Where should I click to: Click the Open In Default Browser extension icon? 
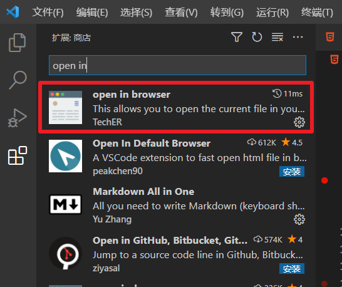(65, 156)
